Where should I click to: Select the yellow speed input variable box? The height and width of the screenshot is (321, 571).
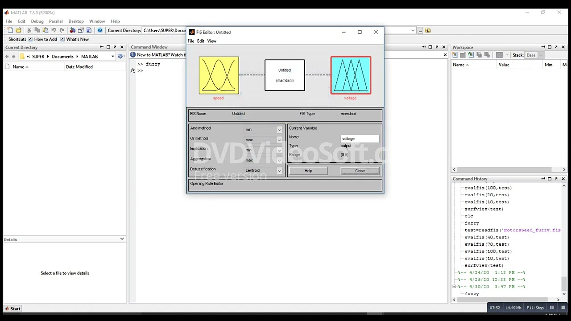219,75
